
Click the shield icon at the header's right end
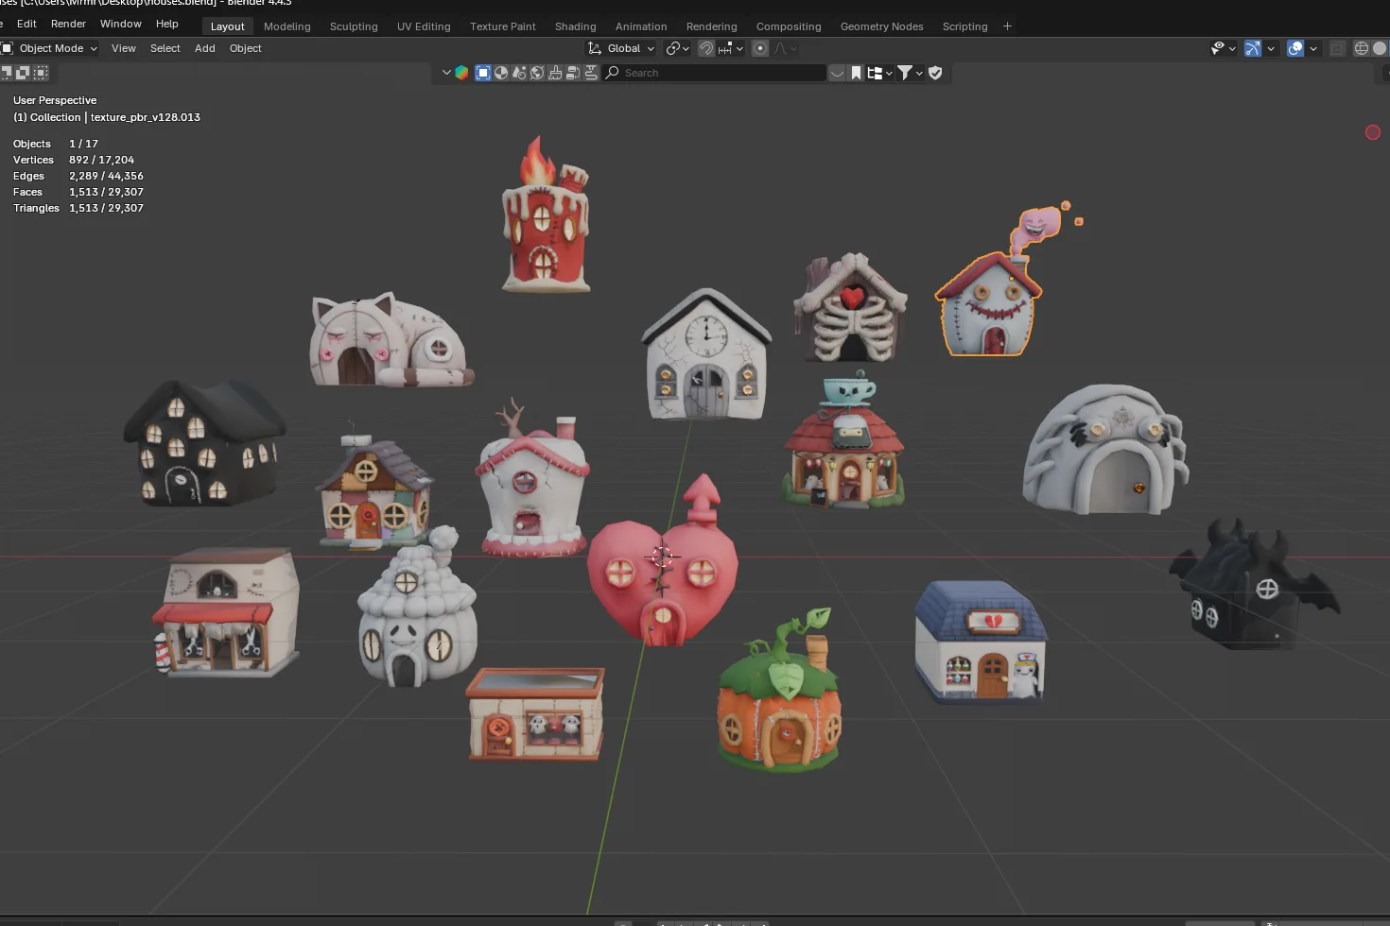[935, 73]
